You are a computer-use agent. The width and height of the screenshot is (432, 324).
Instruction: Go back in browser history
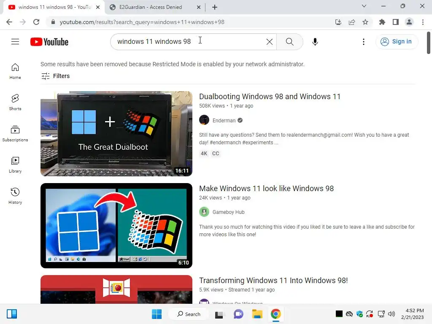coord(9,22)
